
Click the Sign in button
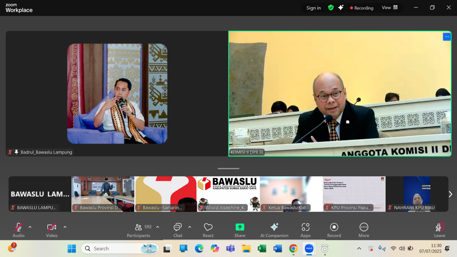click(x=313, y=8)
